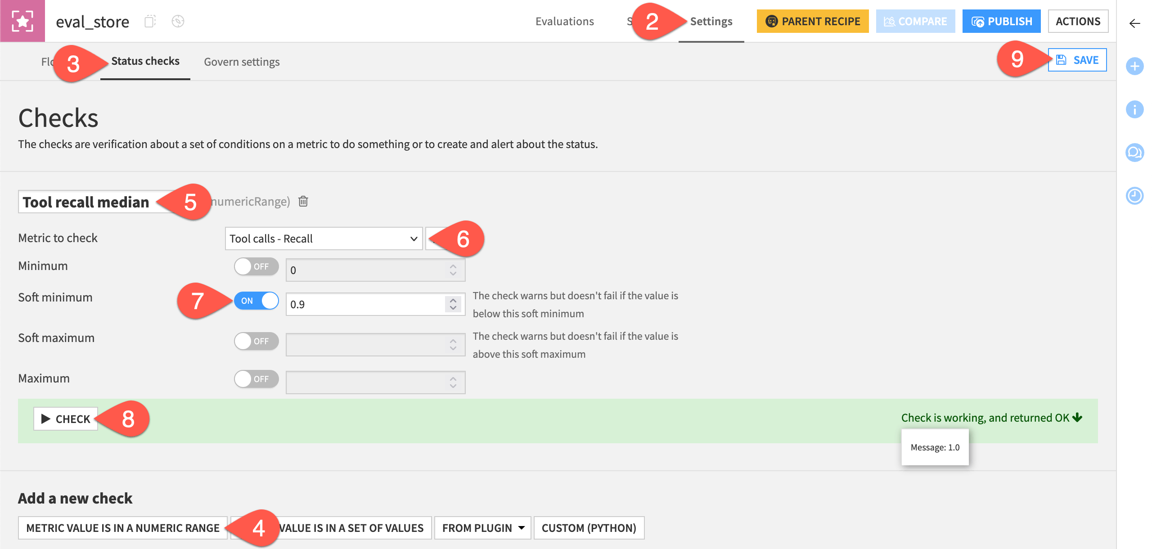Viewport: 1152px width, 549px height.
Task: Open the Evaluations tab
Action: click(565, 21)
